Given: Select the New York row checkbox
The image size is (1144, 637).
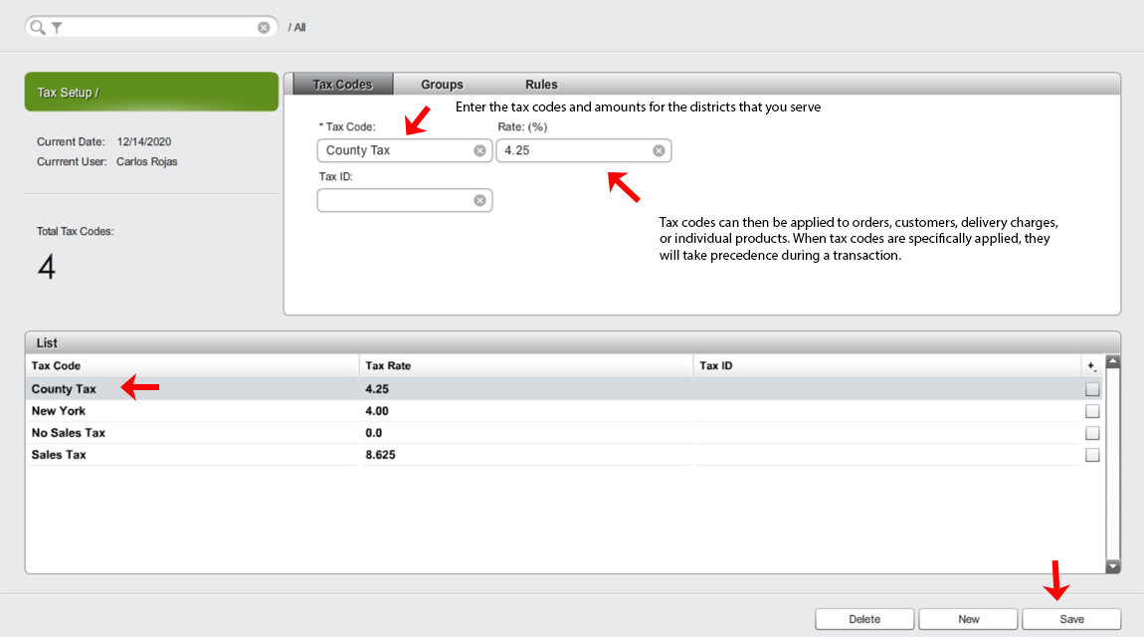Looking at the screenshot, I should pos(1092,411).
